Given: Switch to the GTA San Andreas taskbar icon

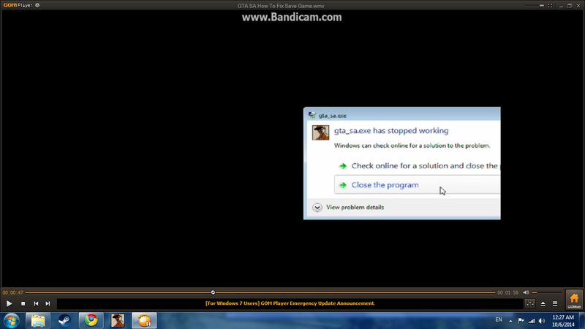Looking at the screenshot, I should [x=118, y=321].
